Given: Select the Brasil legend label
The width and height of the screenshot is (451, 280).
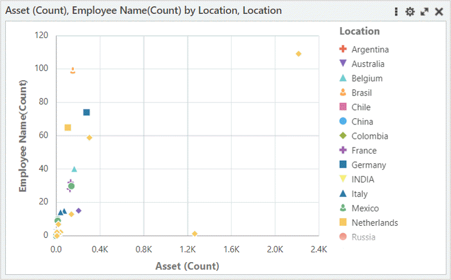Looking at the screenshot, I should [x=362, y=93].
